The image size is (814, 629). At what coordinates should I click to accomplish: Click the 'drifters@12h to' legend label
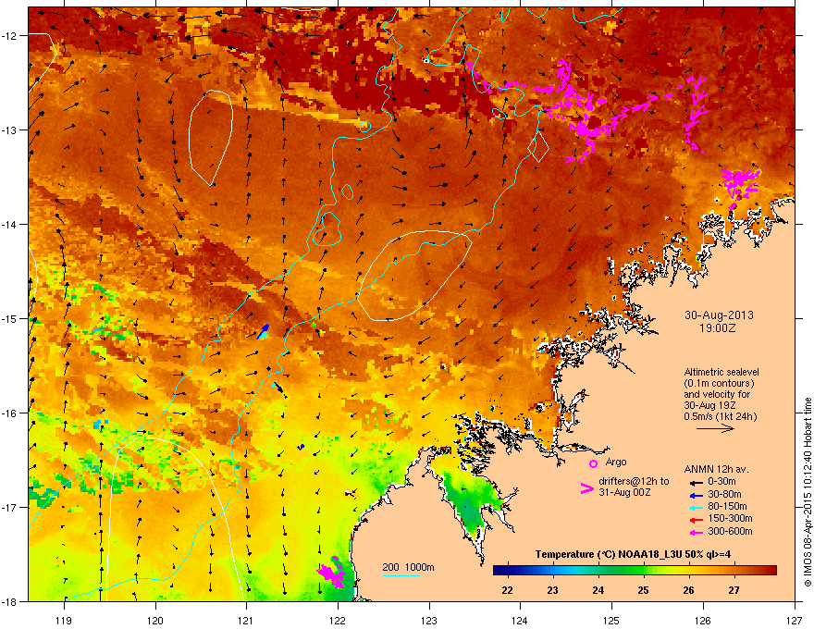click(x=634, y=482)
